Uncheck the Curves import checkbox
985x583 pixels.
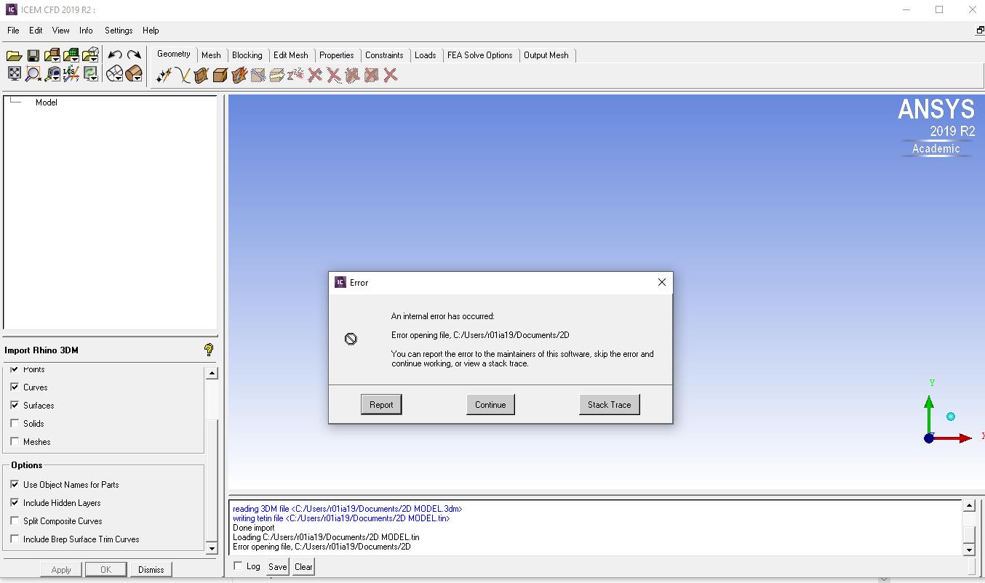click(15, 387)
